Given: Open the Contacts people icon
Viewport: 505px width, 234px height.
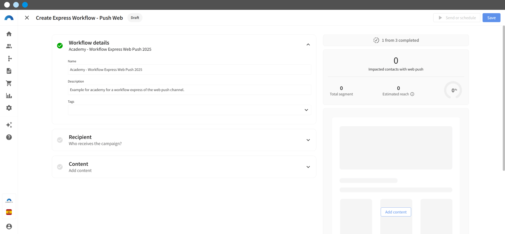Looking at the screenshot, I should (x=9, y=46).
